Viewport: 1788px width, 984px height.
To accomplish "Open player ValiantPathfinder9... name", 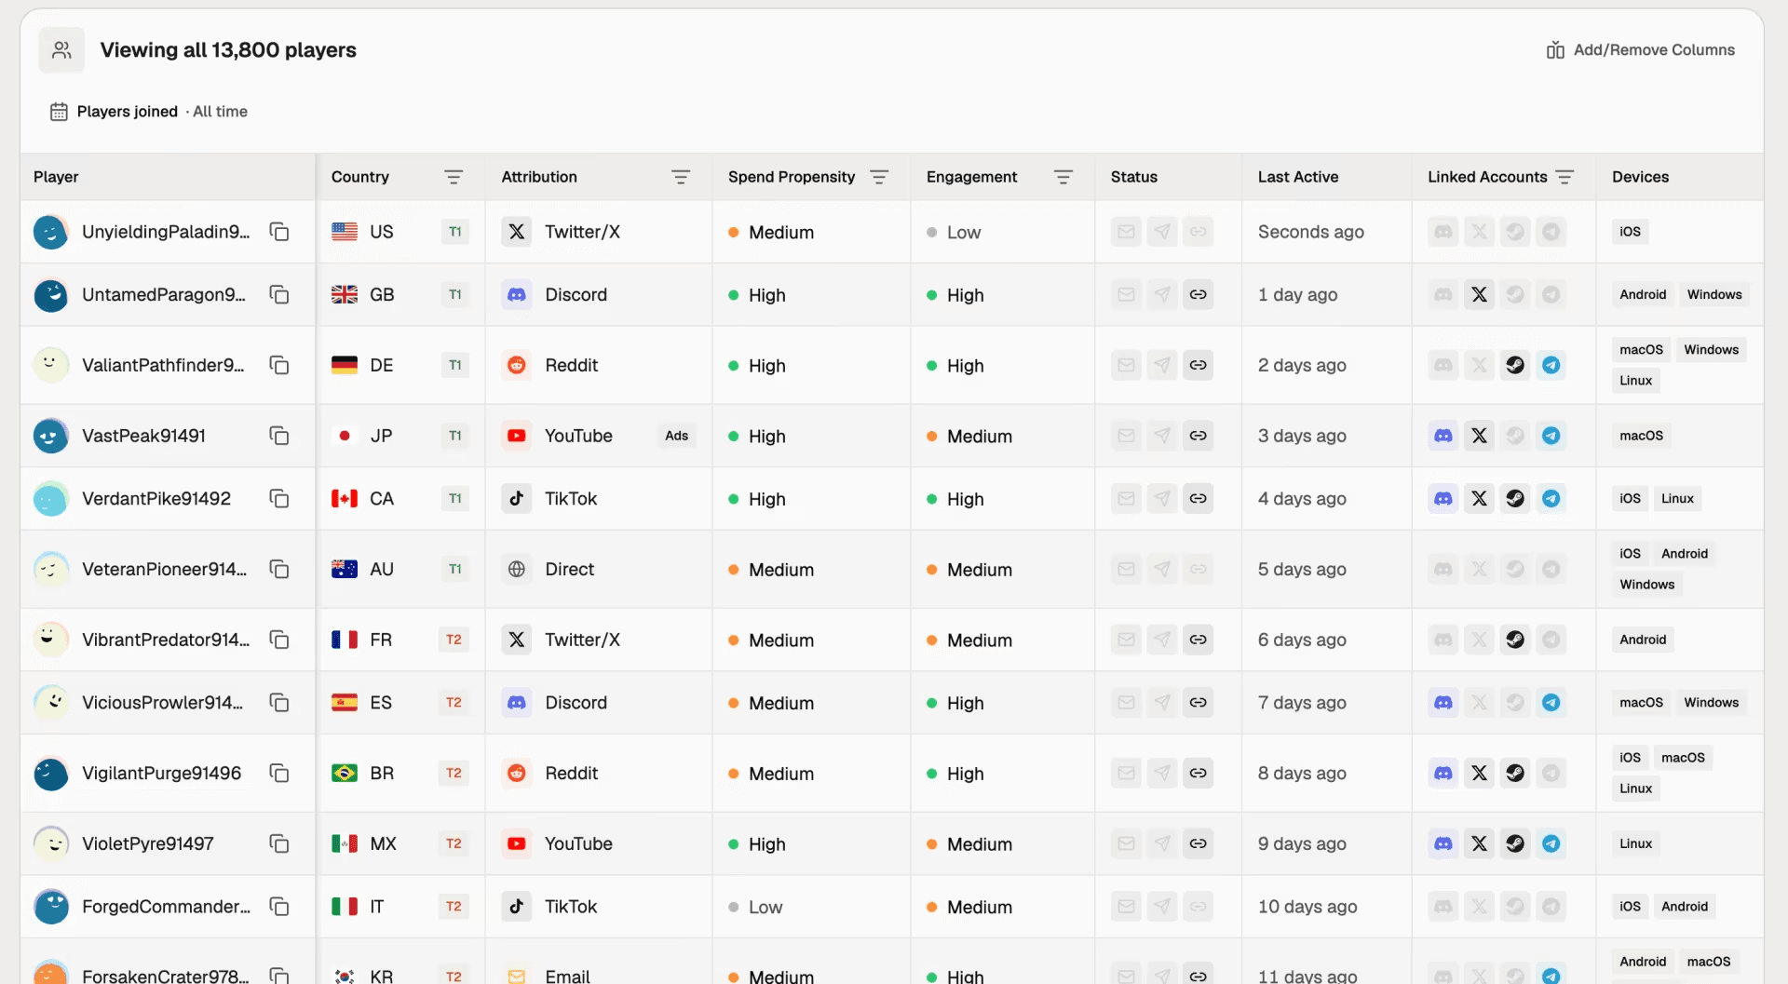I will pos(163,365).
